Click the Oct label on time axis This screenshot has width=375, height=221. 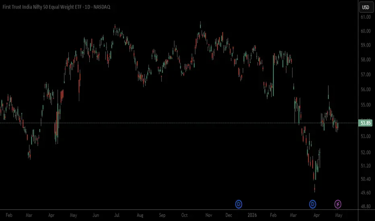coord(184,215)
